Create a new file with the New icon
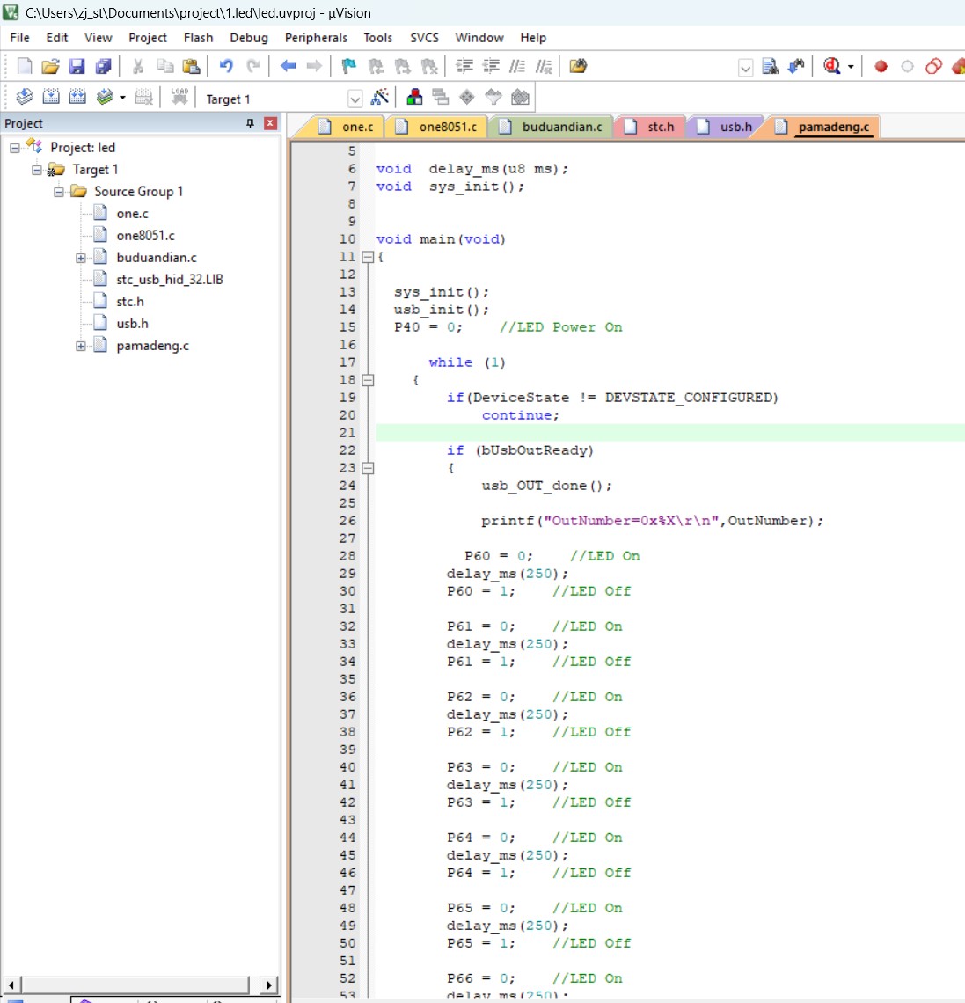This screenshot has width=965, height=1003. (x=25, y=67)
